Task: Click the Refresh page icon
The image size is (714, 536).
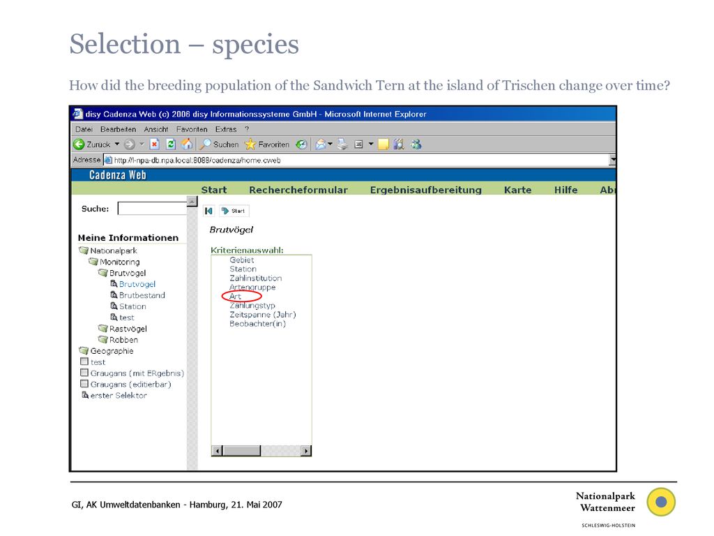Action: coord(171,144)
